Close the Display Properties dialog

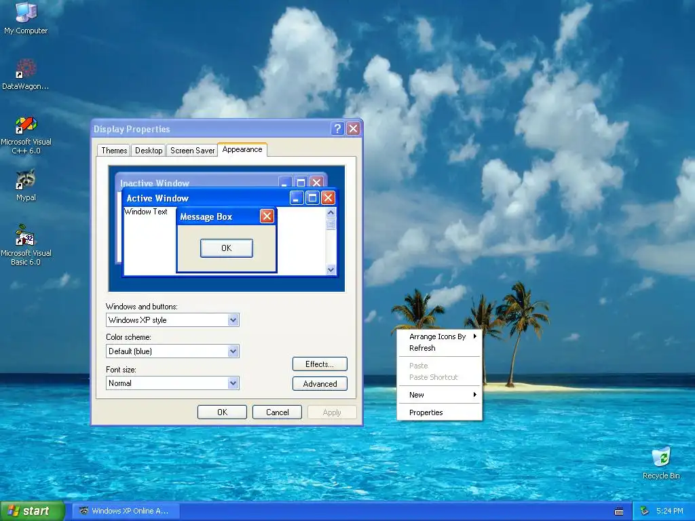tap(353, 128)
